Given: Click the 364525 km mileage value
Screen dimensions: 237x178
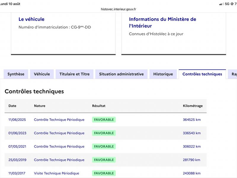Looking at the screenshot, I should pyautogui.click(x=192, y=120).
